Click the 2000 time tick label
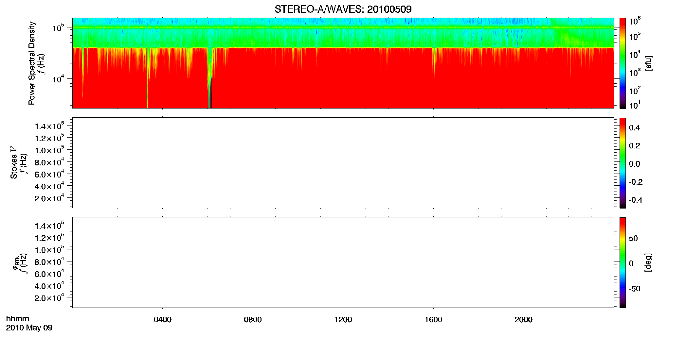The width and height of the screenshot is (686, 353). point(524,320)
